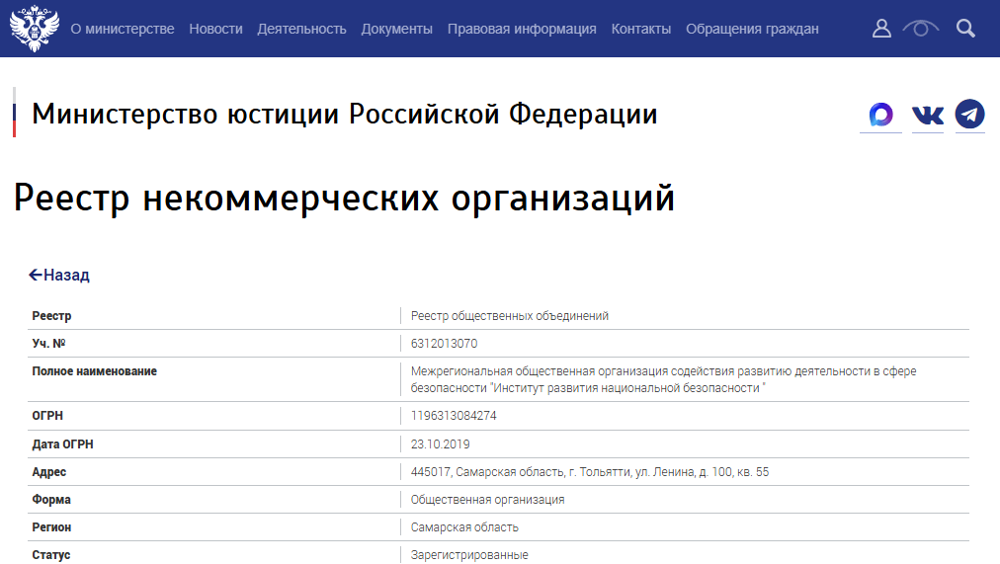Click the 'Дата ОГРН' label
1000x564 pixels.
coord(62,444)
